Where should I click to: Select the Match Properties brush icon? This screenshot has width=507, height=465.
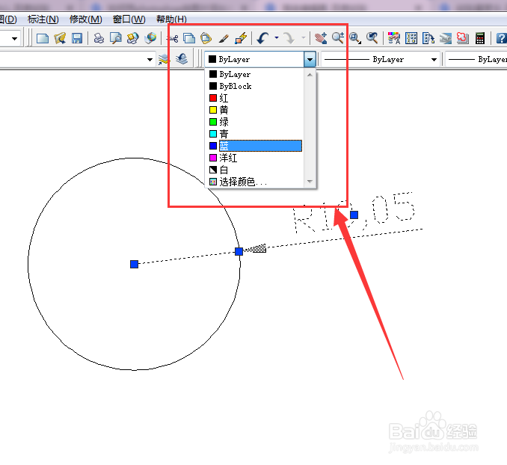pos(224,38)
